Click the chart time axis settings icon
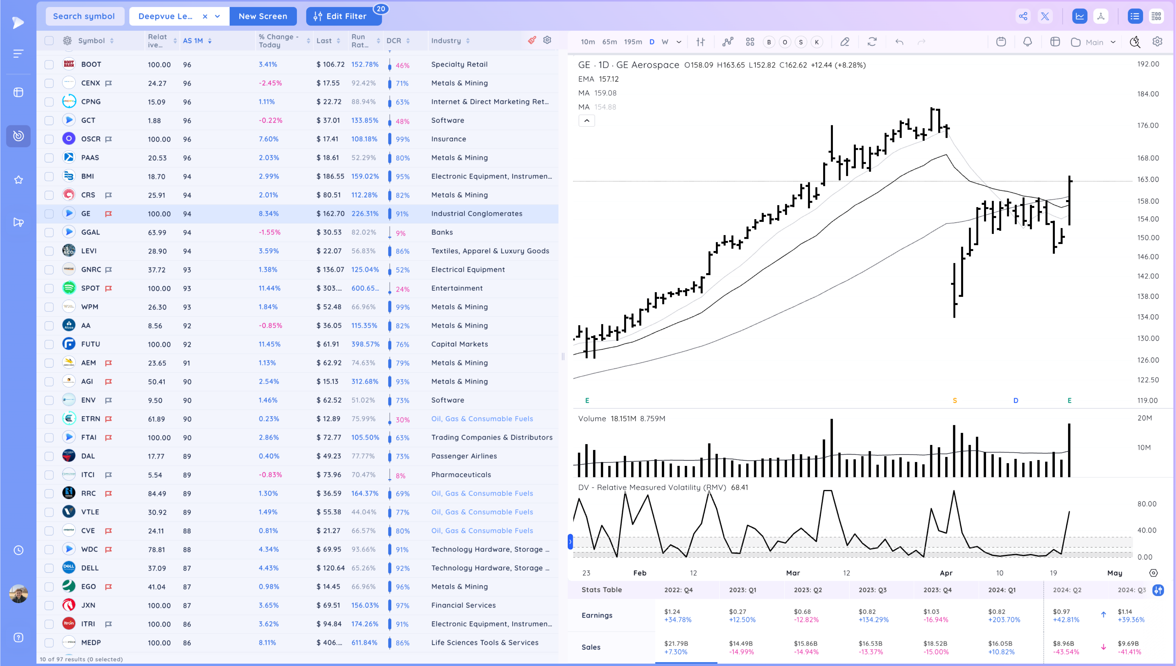 (x=1154, y=573)
